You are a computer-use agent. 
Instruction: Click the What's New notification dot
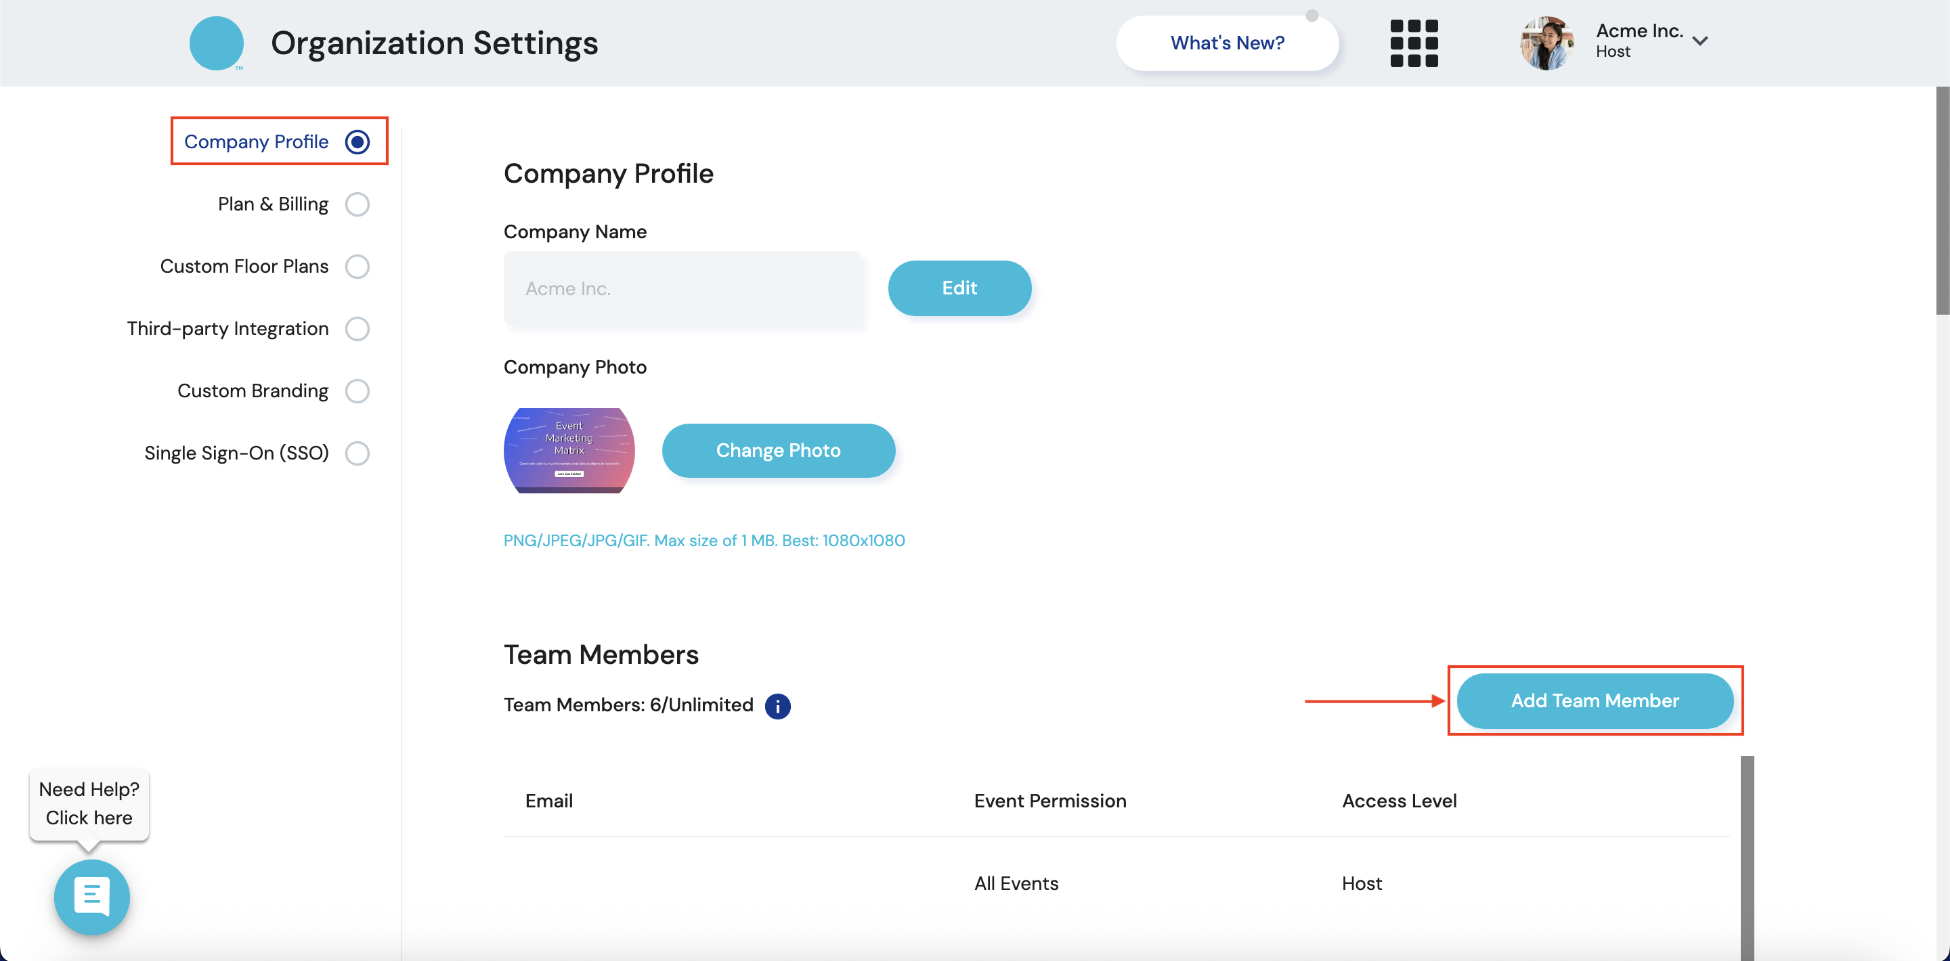tap(1312, 16)
